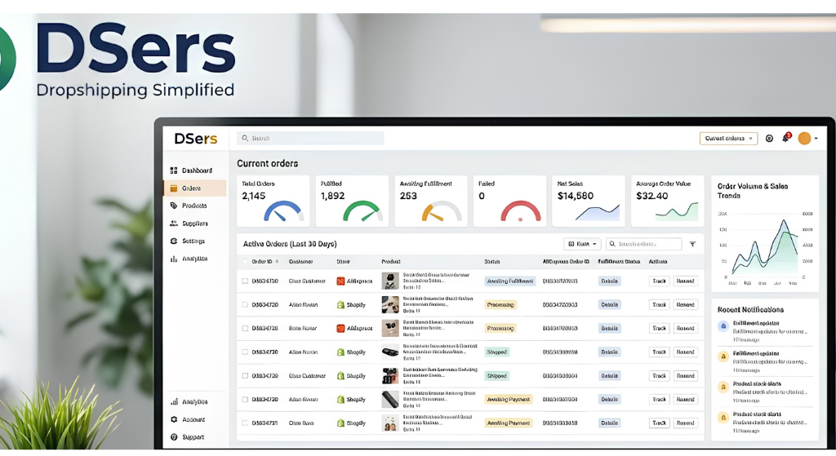Open product thumbnail in Shopify Processing row
Viewport: 836px width, 456px height.
(390, 305)
